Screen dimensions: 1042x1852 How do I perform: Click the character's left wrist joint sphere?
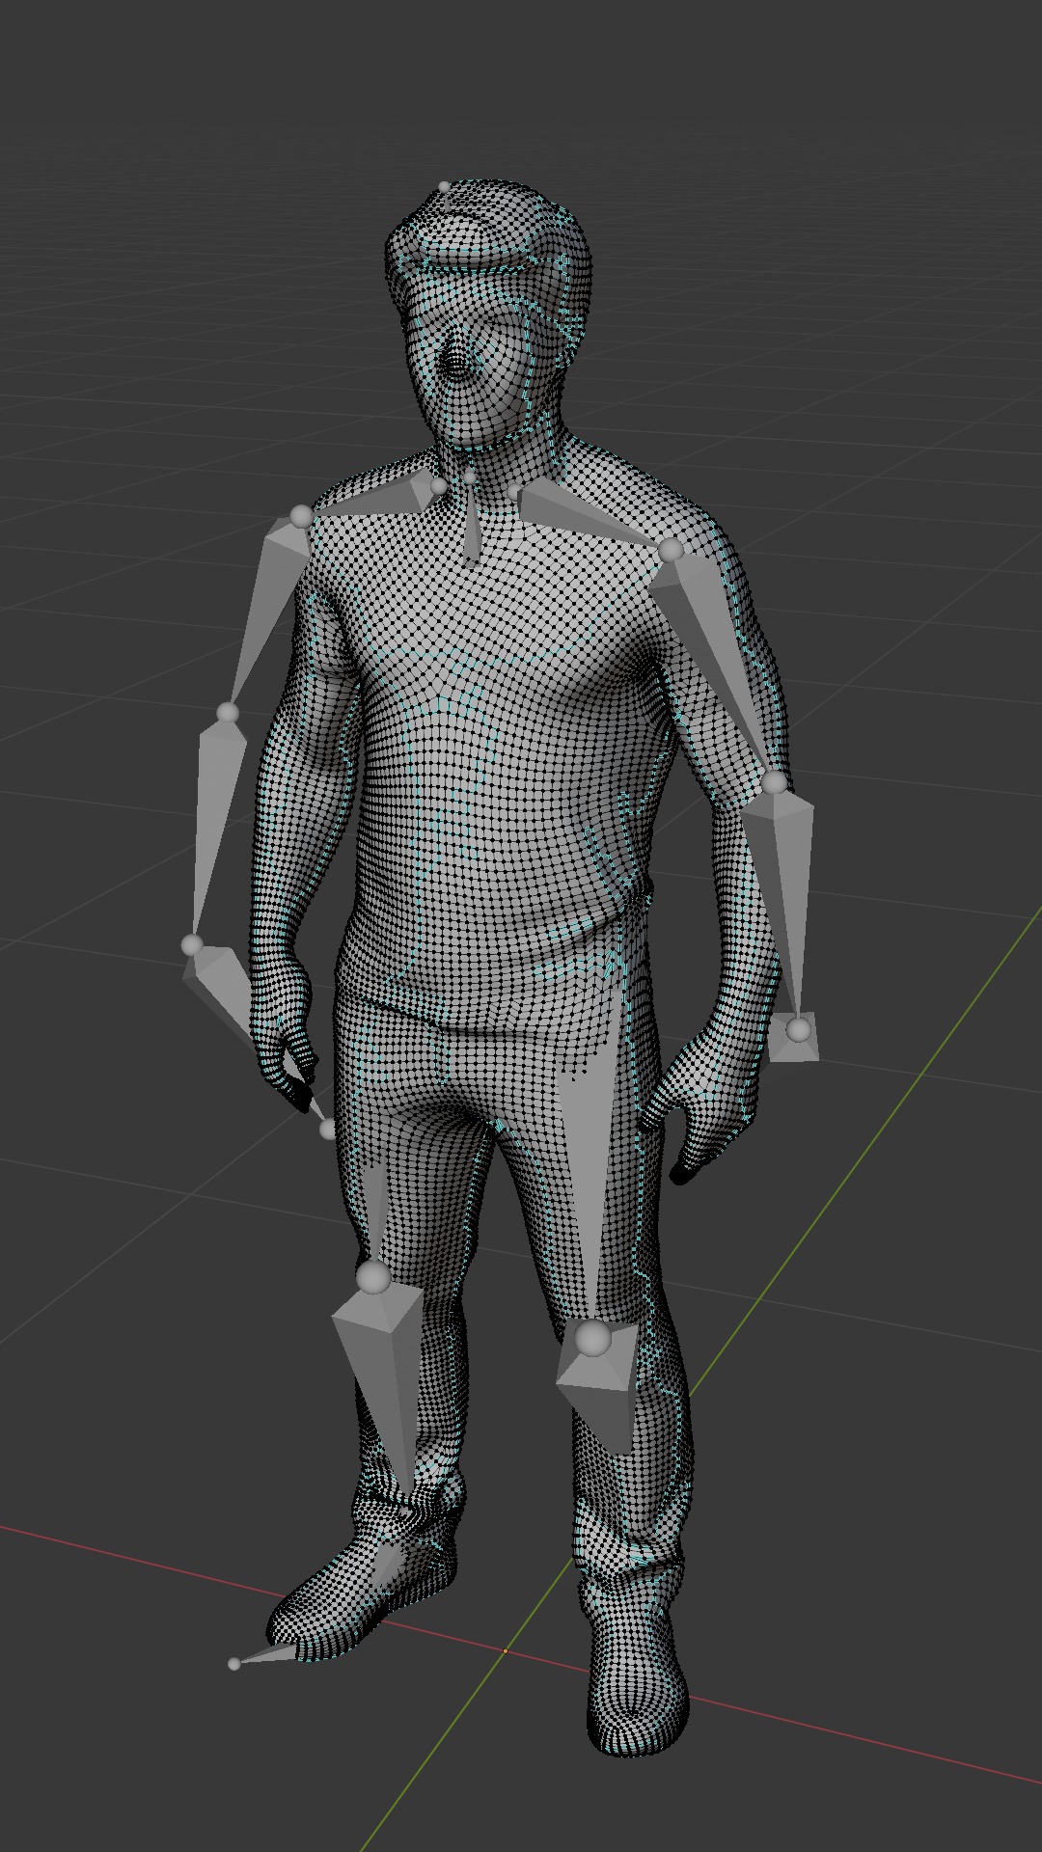(x=798, y=1030)
